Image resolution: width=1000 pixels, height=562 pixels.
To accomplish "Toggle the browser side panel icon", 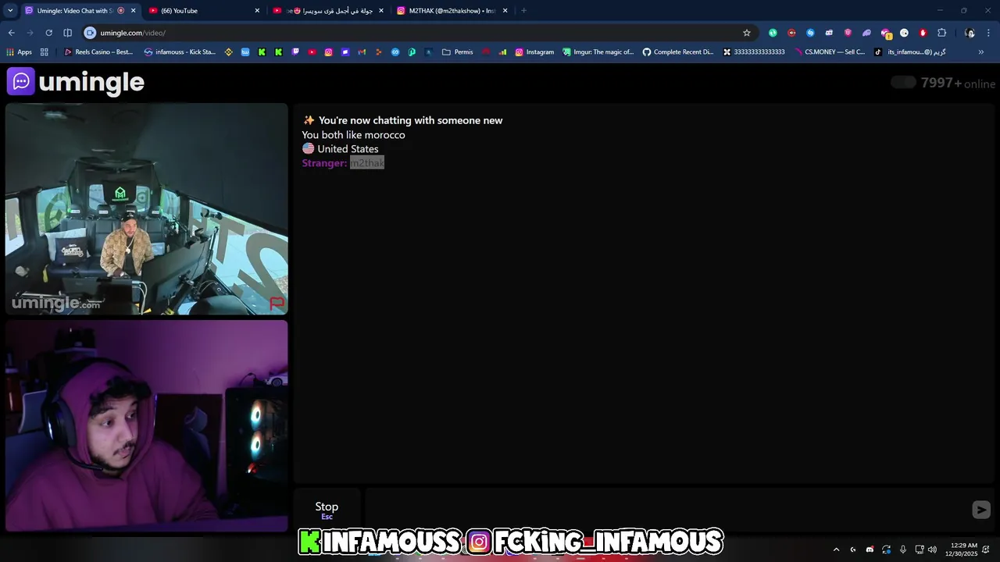I will 67,33.
